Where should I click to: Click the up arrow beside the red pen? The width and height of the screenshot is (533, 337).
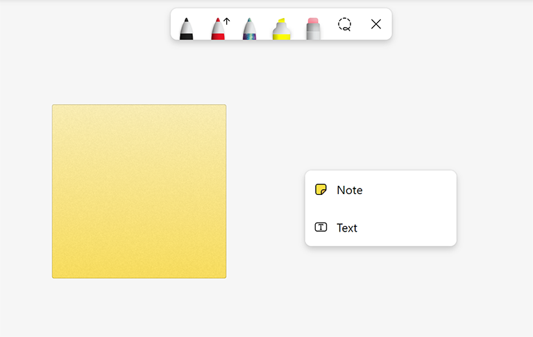(x=226, y=21)
